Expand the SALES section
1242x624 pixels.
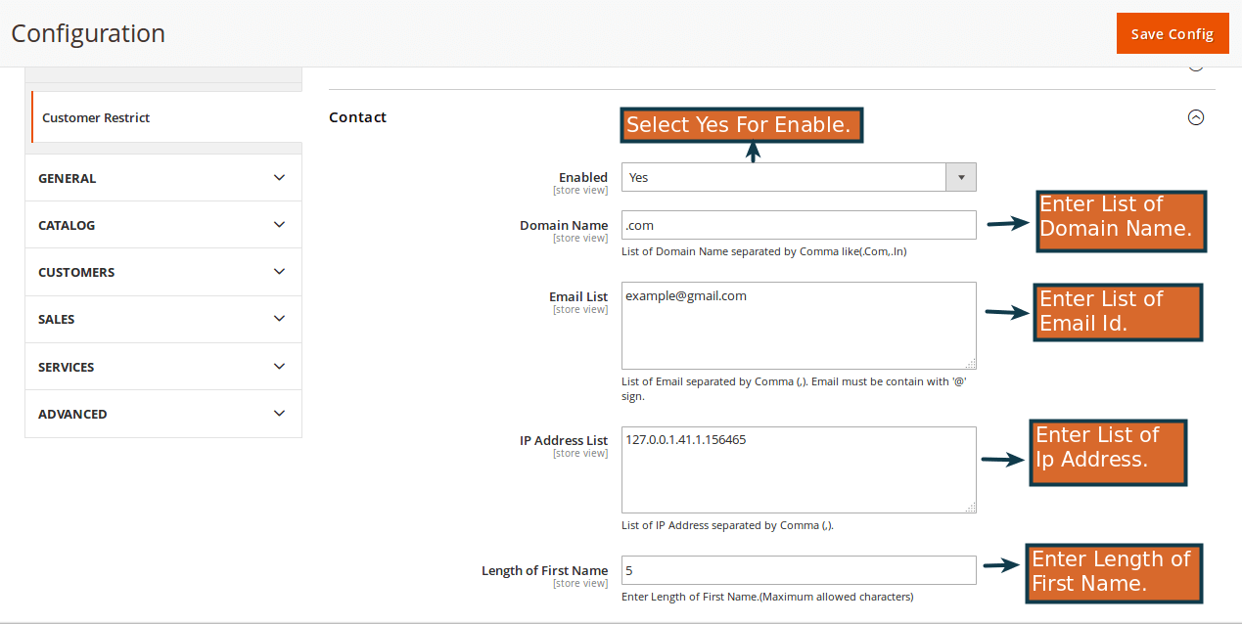163,319
